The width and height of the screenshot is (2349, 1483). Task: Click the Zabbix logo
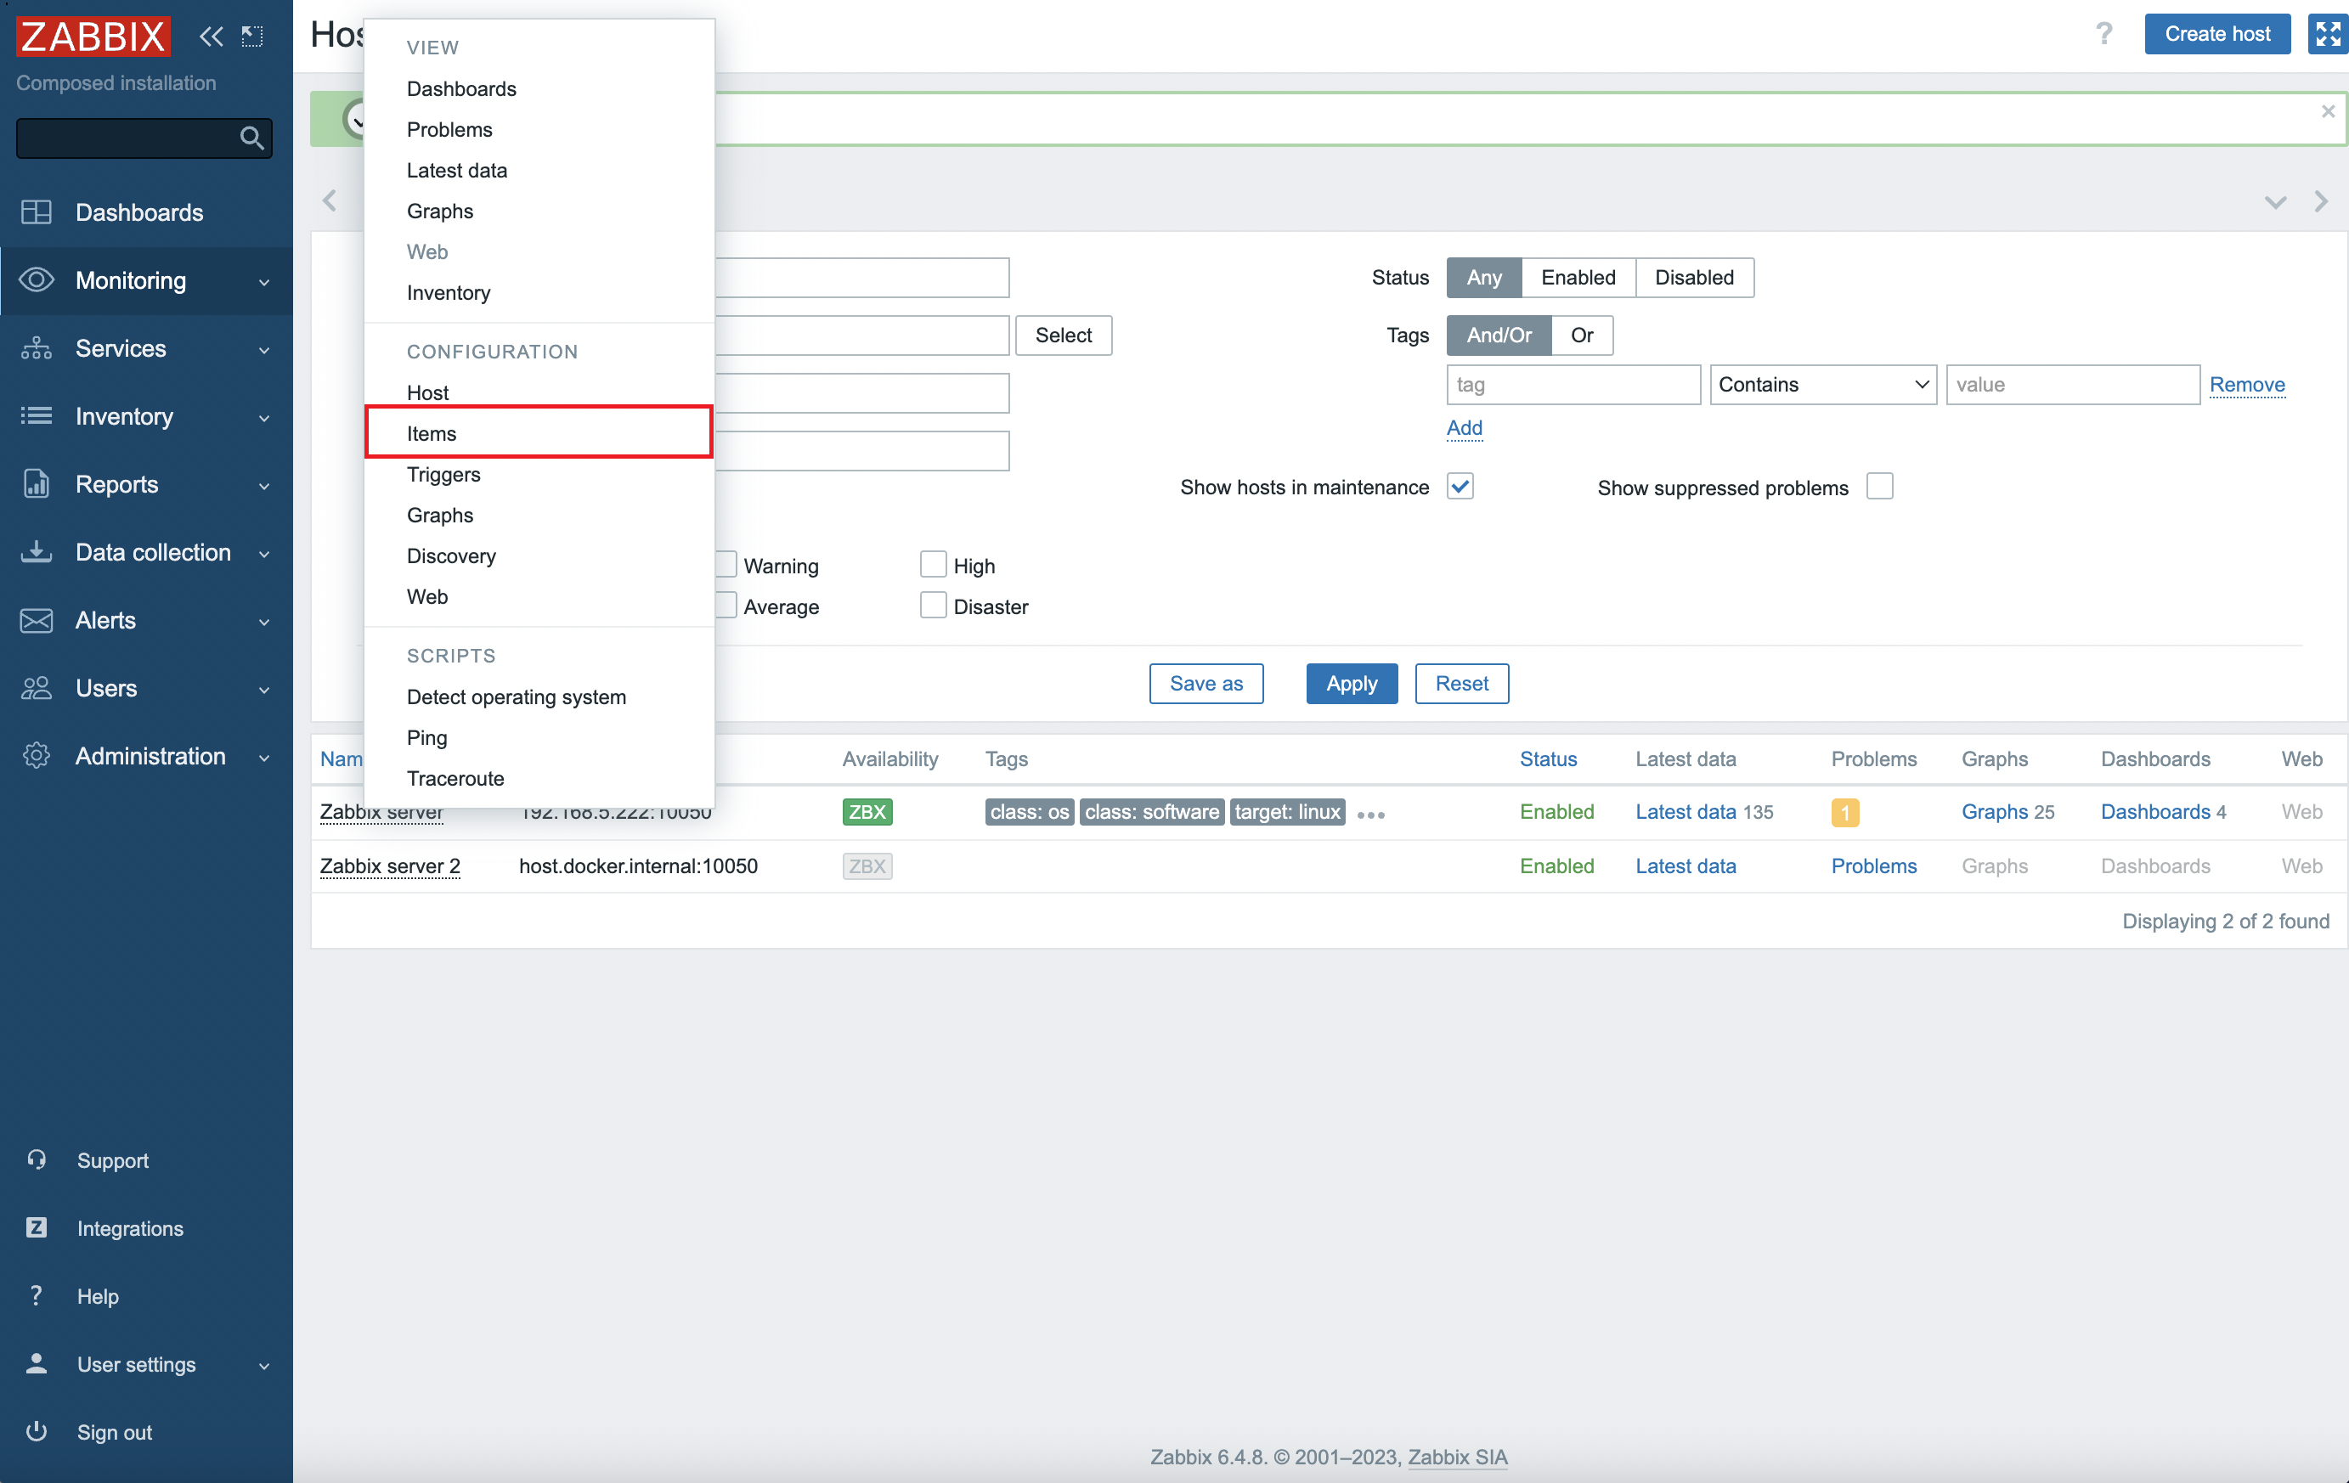pos(93,36)
